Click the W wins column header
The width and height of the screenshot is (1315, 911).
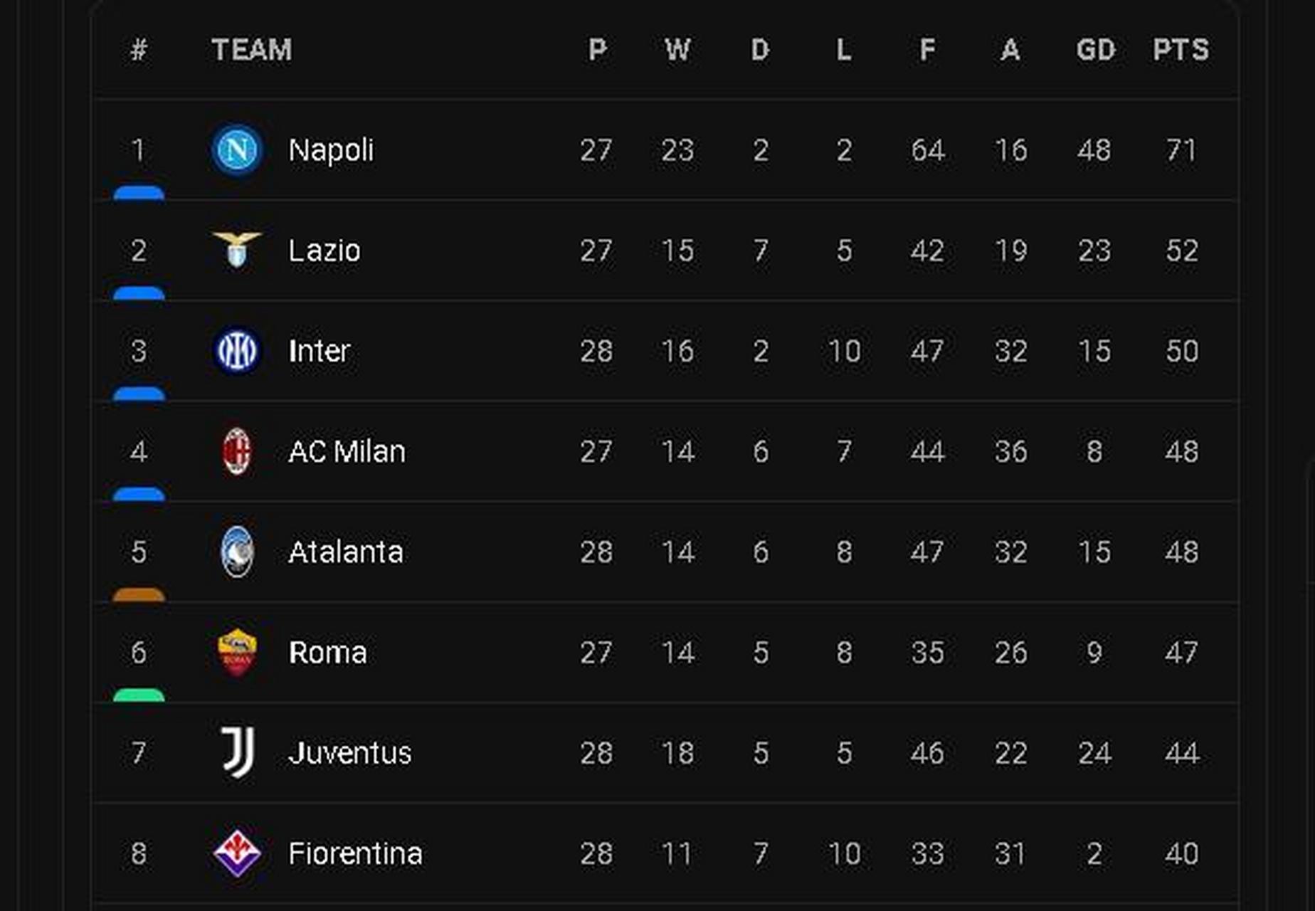coord(677,50)
